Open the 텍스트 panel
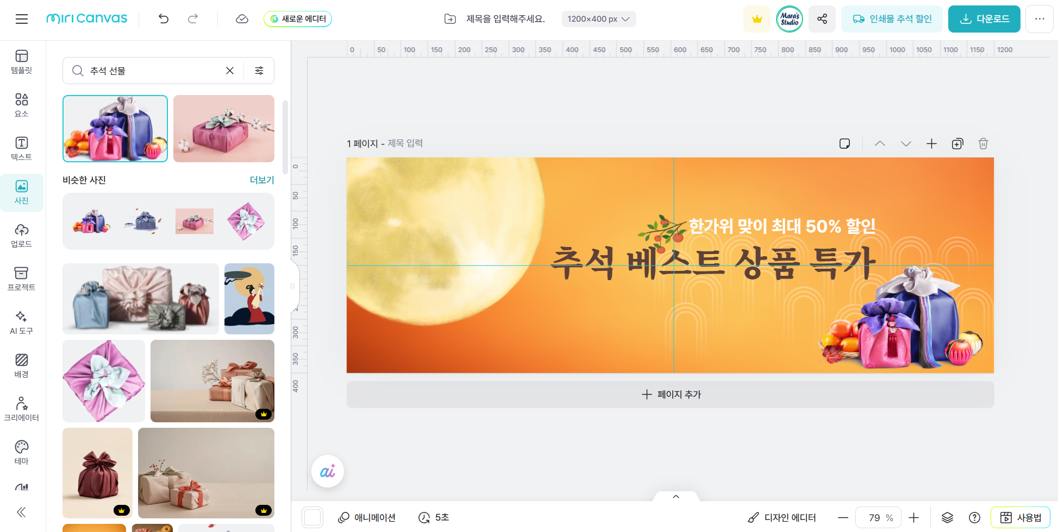The image size is (1058, 532). click(21, 148)
